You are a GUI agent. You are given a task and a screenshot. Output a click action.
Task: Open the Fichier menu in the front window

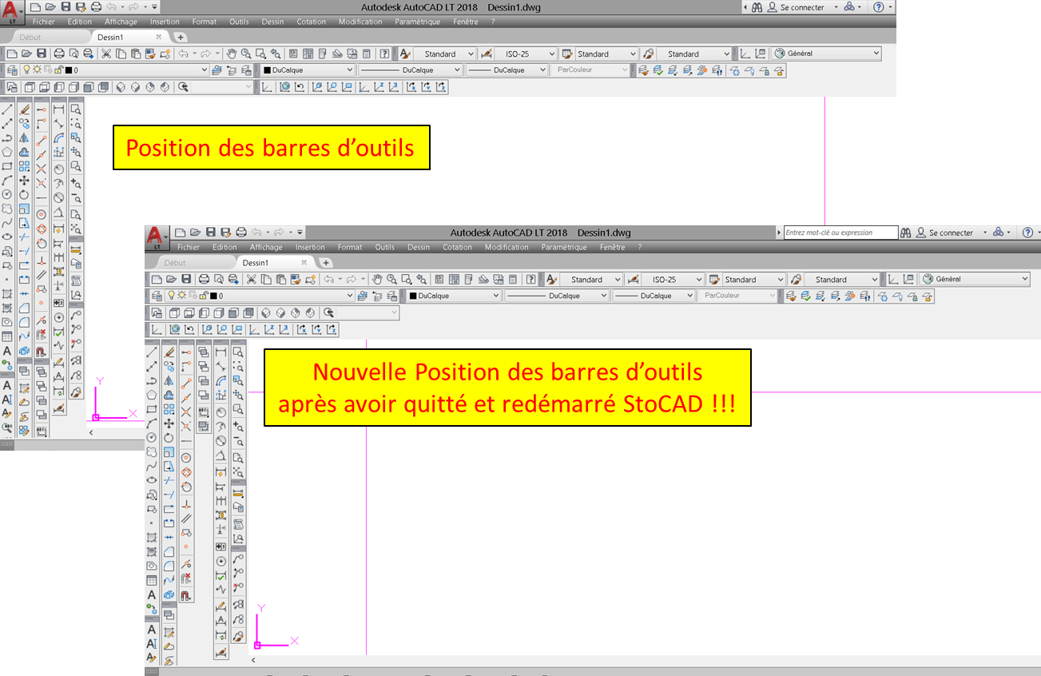[x=189, y=248]
